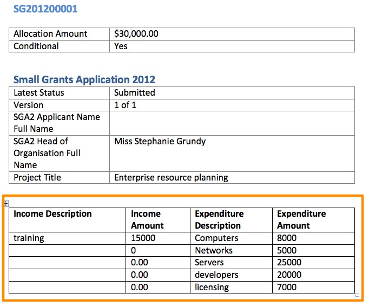Screen dimensions: 369x307
Task: Select the 'training' income description cell
Action: (29, 238)
